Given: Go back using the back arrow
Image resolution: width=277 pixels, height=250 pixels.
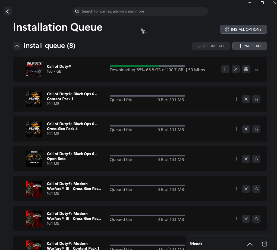Looking at the screenshot, I should coord(8,11).
